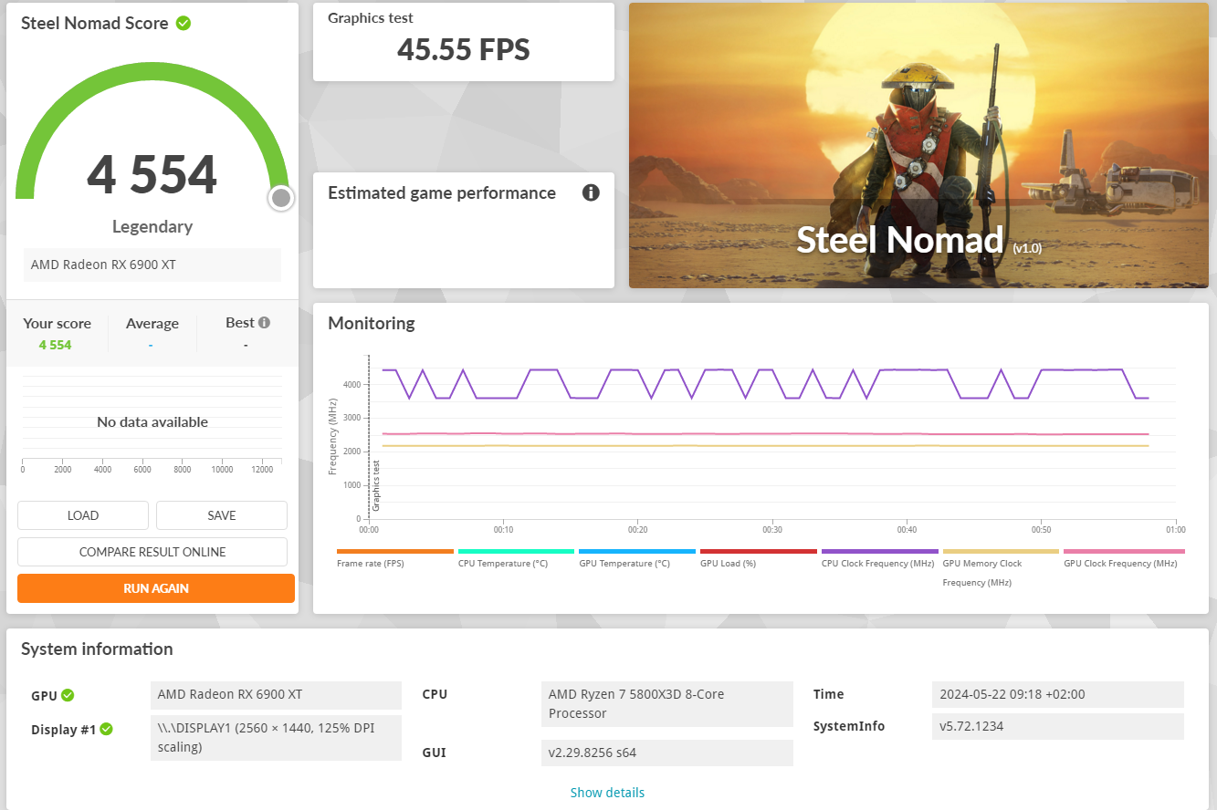Click the info icon next to Best

tap(264, 323)
